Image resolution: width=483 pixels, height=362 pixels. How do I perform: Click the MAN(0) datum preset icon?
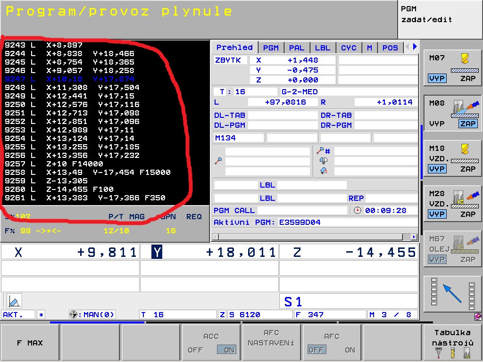[x=74, y=314]
